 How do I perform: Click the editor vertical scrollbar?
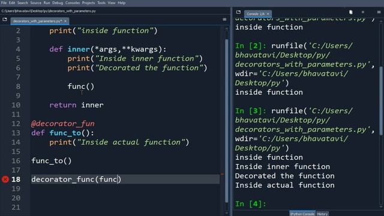[227, 120]
